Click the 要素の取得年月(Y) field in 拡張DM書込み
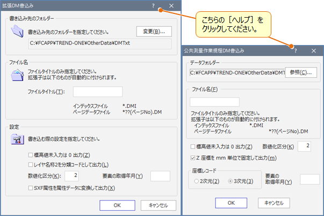This screenshot has width=324, height=216. click(160, 176)
